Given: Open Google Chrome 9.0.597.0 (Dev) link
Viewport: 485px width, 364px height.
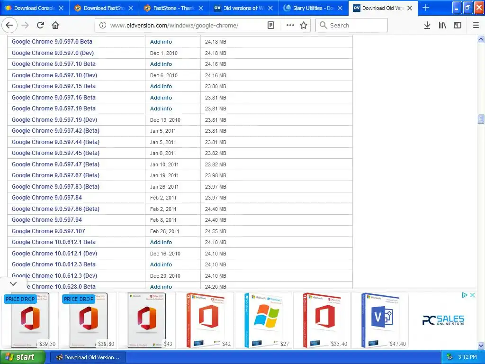Looking at the screenshot, I should pyautogui.click(x=53, y=53).
